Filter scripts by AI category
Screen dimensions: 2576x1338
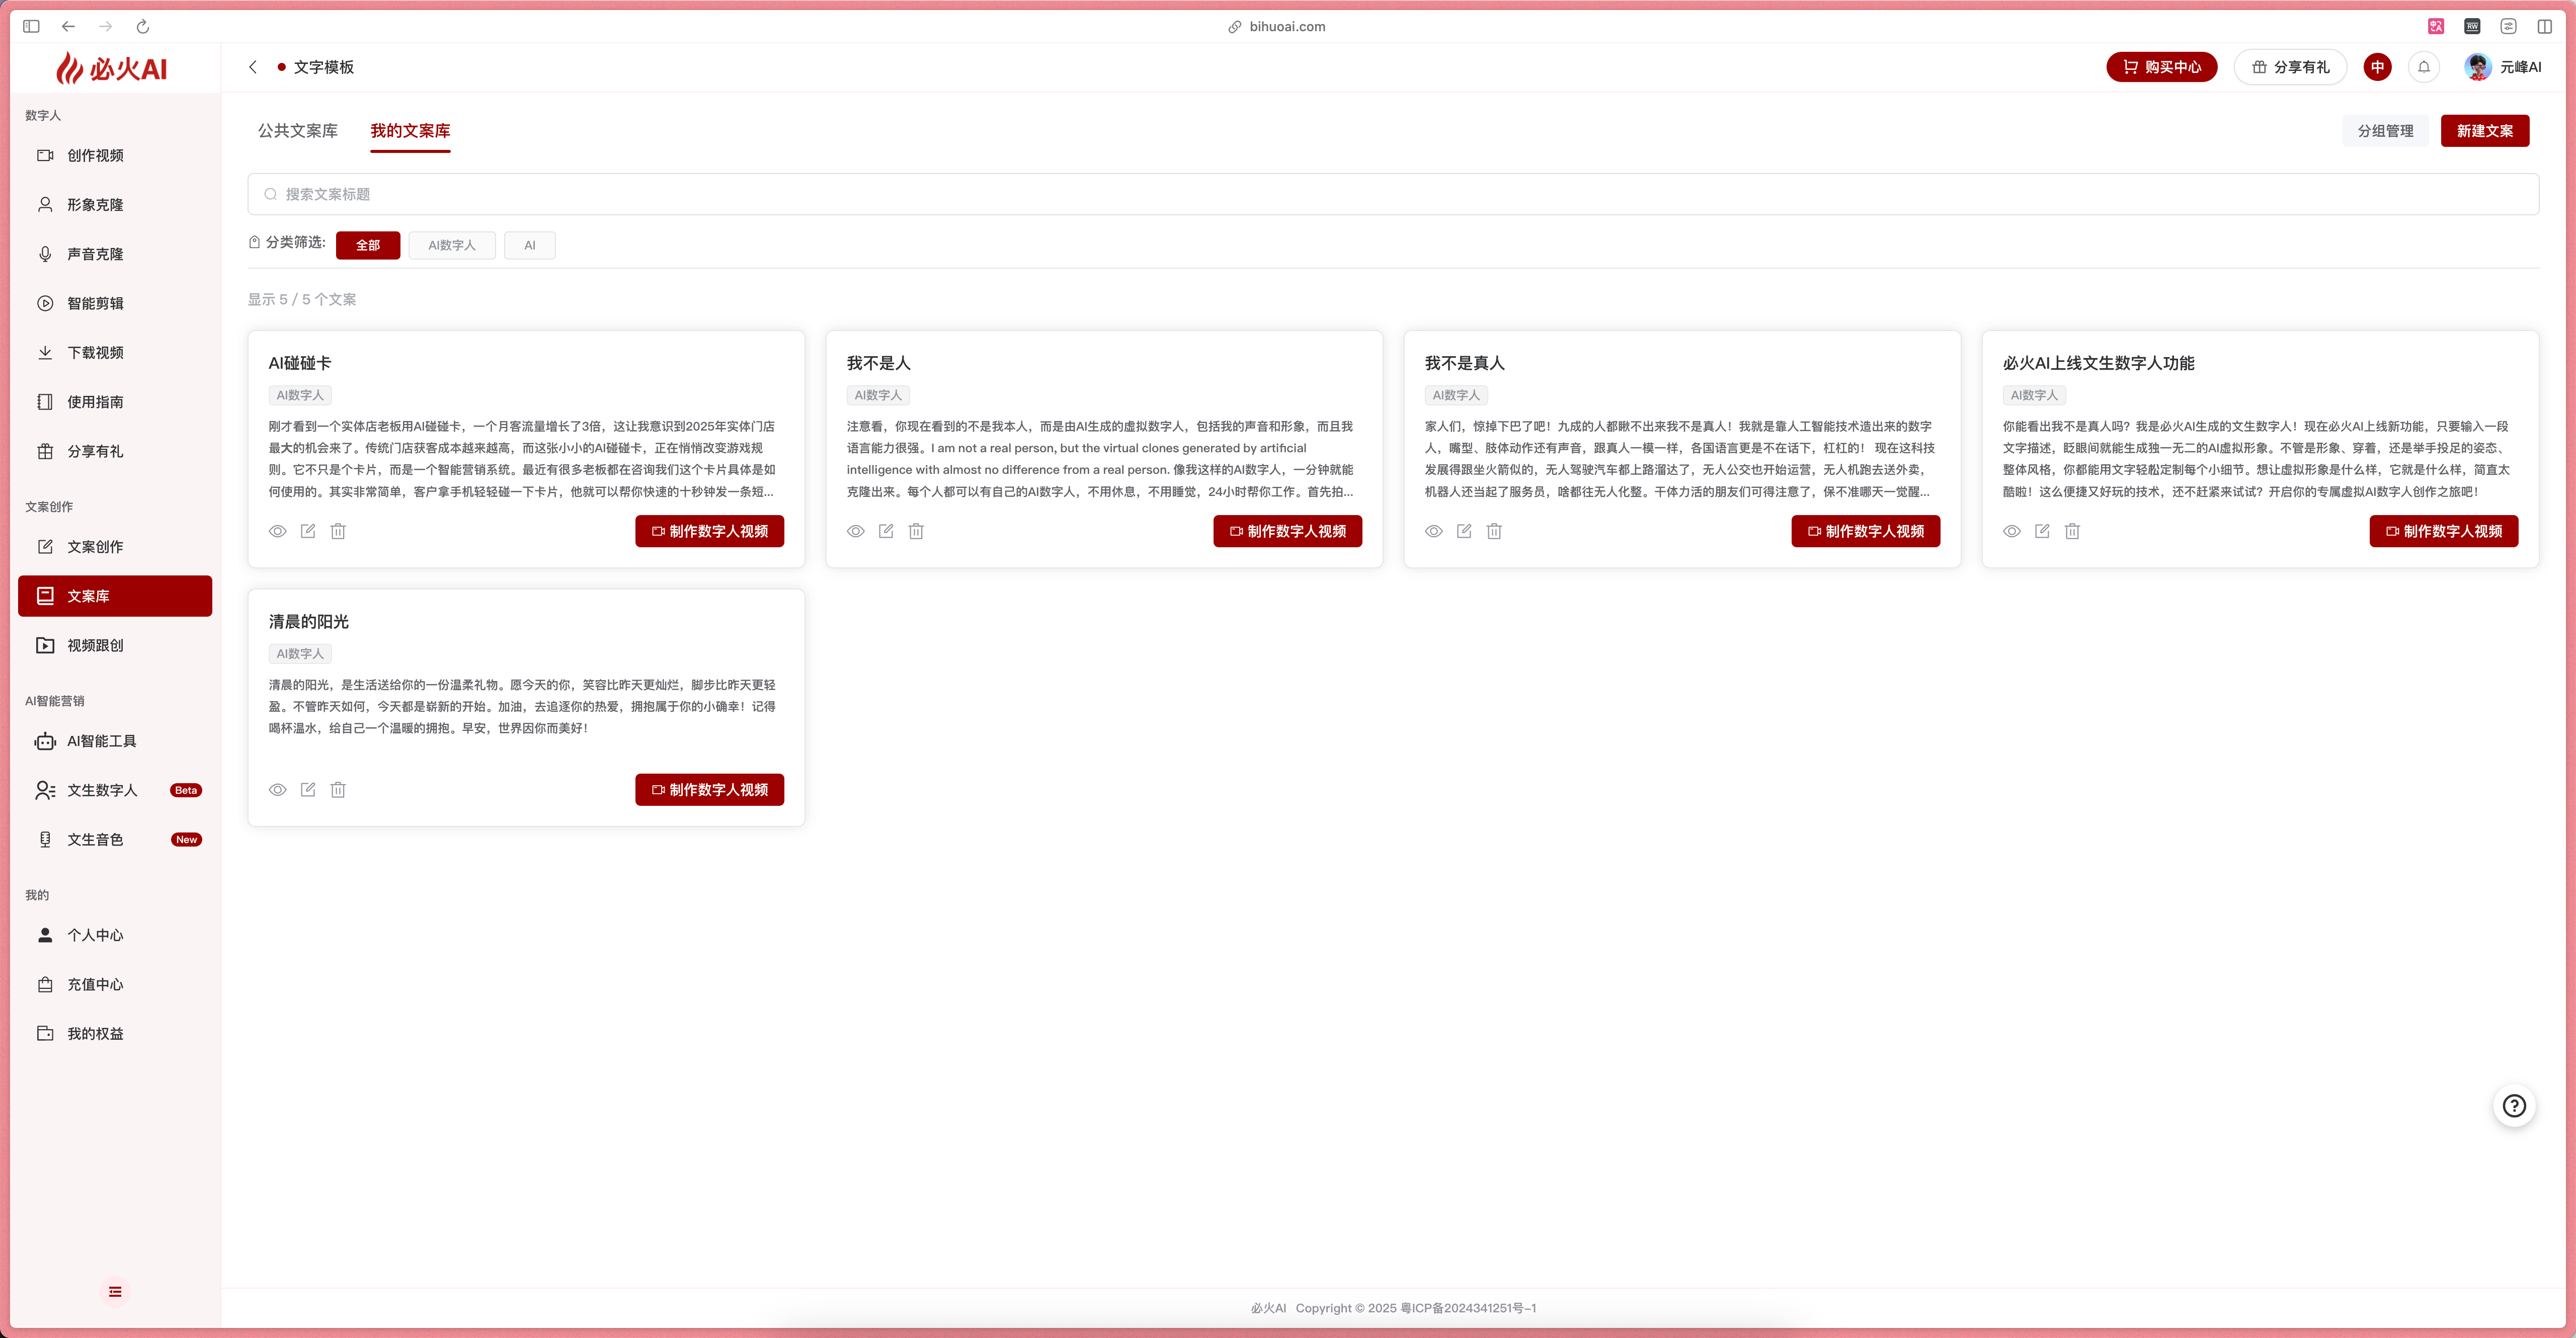(x=530, y=245)
